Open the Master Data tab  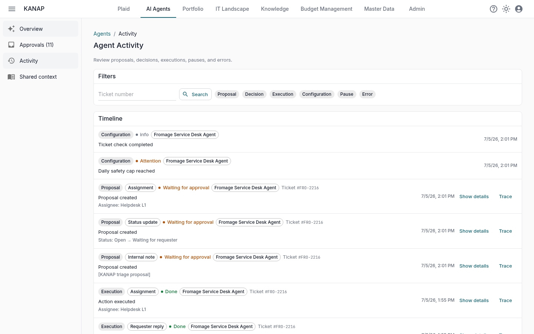(x=379, y=9)
